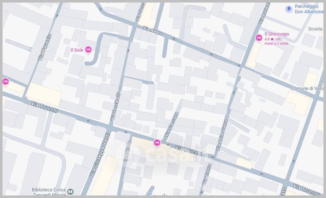Click the 4.8 star rating under Il Ghirovago
The image size is (326, 198).
click(x=275, y=39)
